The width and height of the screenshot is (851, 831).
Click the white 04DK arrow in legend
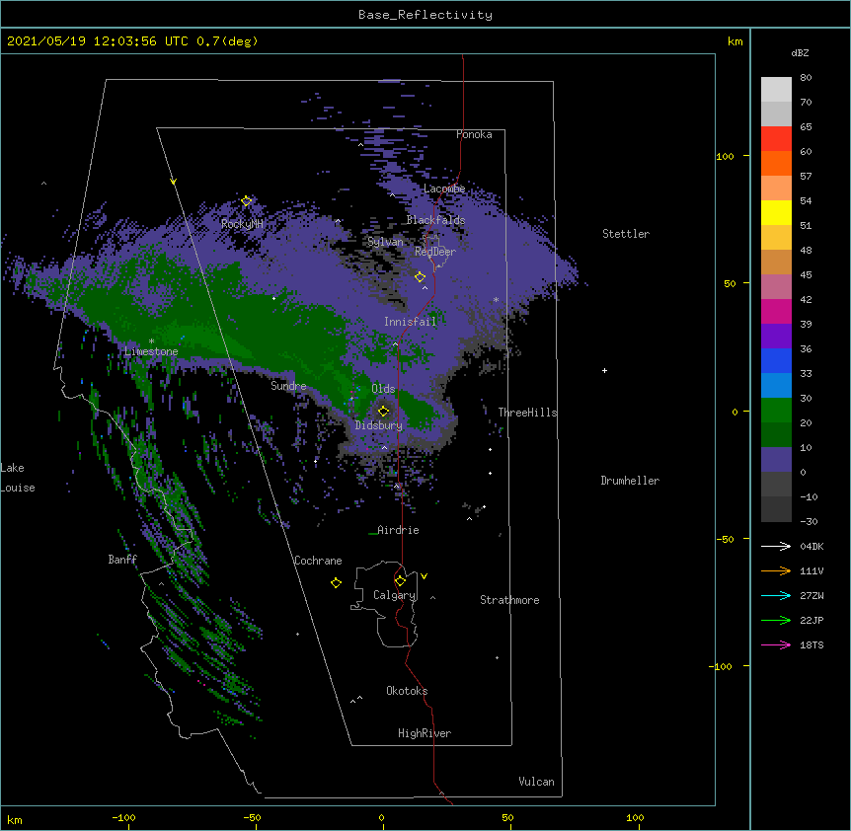point(776,546)
